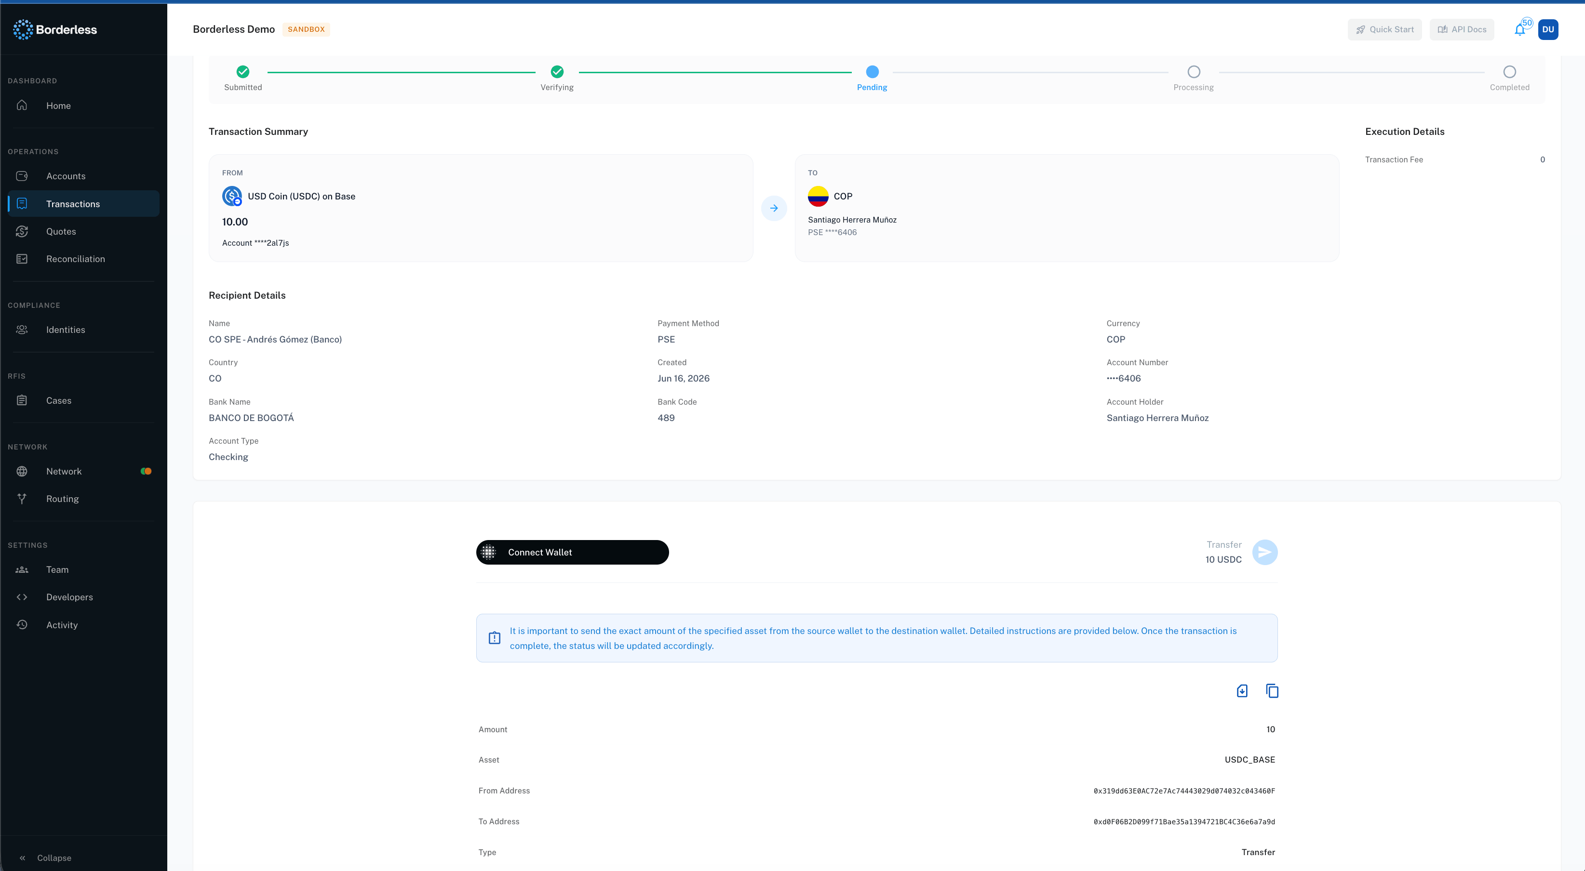Click the Activity history clock icon
The height and width of the screenshot is (871, 1585).
22,625
